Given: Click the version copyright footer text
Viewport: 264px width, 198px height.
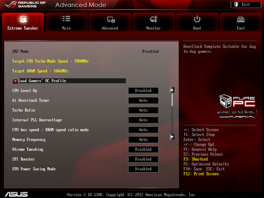Looking at the screenshot, I should (x=132, y=195).
